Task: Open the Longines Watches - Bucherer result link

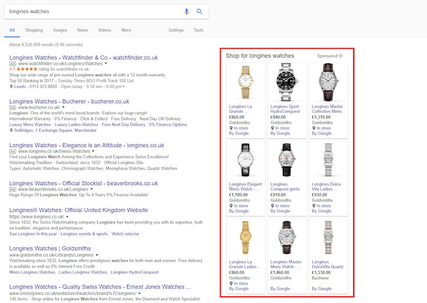Action: pos(69,101)
